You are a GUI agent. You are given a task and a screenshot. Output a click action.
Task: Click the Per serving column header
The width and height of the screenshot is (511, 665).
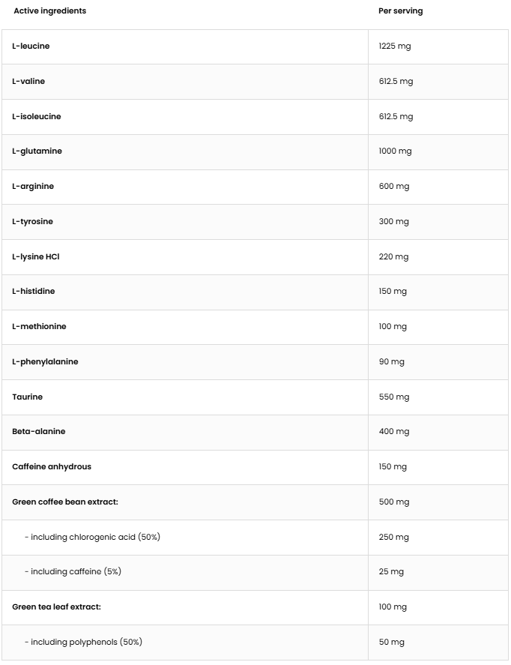click(400, 11)
